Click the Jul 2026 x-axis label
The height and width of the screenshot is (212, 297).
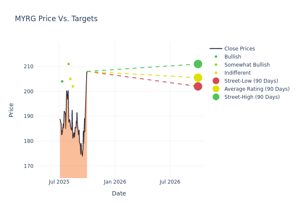pyautogui.click(x=170, y=182)
